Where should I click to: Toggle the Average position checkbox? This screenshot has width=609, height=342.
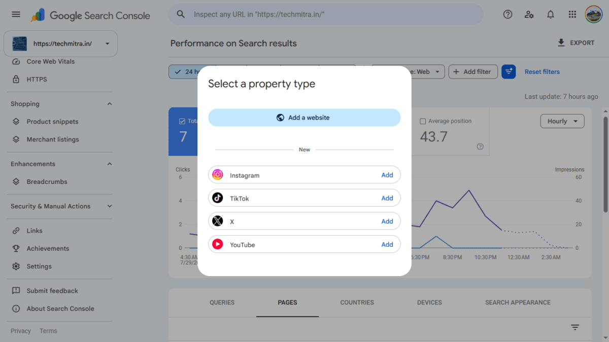pos(423,121)
